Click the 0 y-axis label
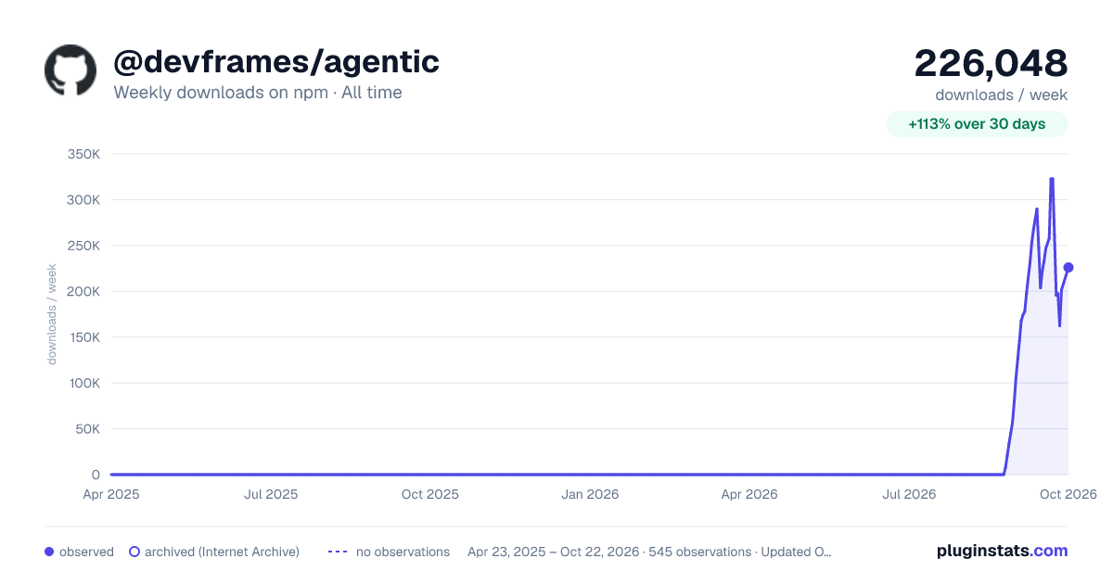1113x584 pixels. point(96,475)
